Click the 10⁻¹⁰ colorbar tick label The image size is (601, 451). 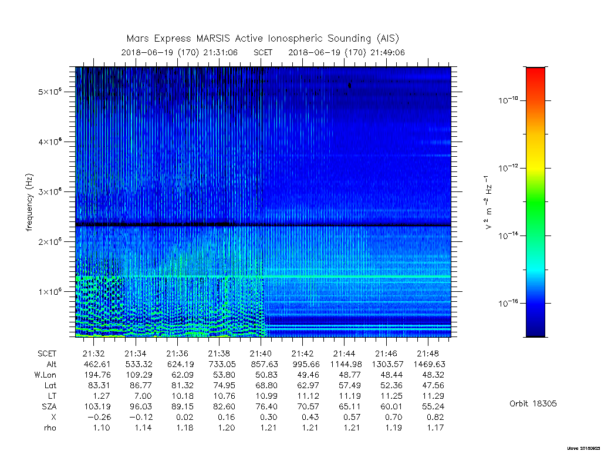[508, 100]
